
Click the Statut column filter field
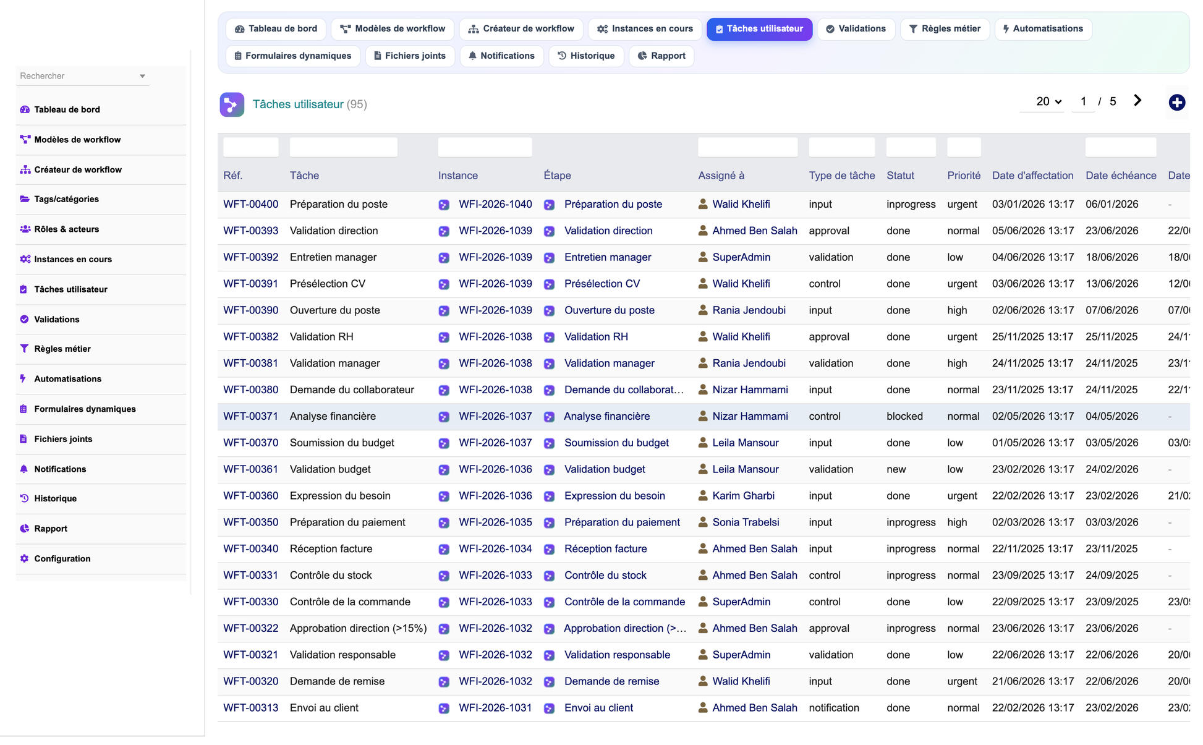[x=911, y=147]
